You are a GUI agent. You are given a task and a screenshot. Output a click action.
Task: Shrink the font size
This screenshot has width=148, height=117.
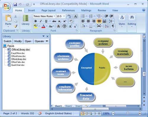pyautogui.click(x=75, y=26)
